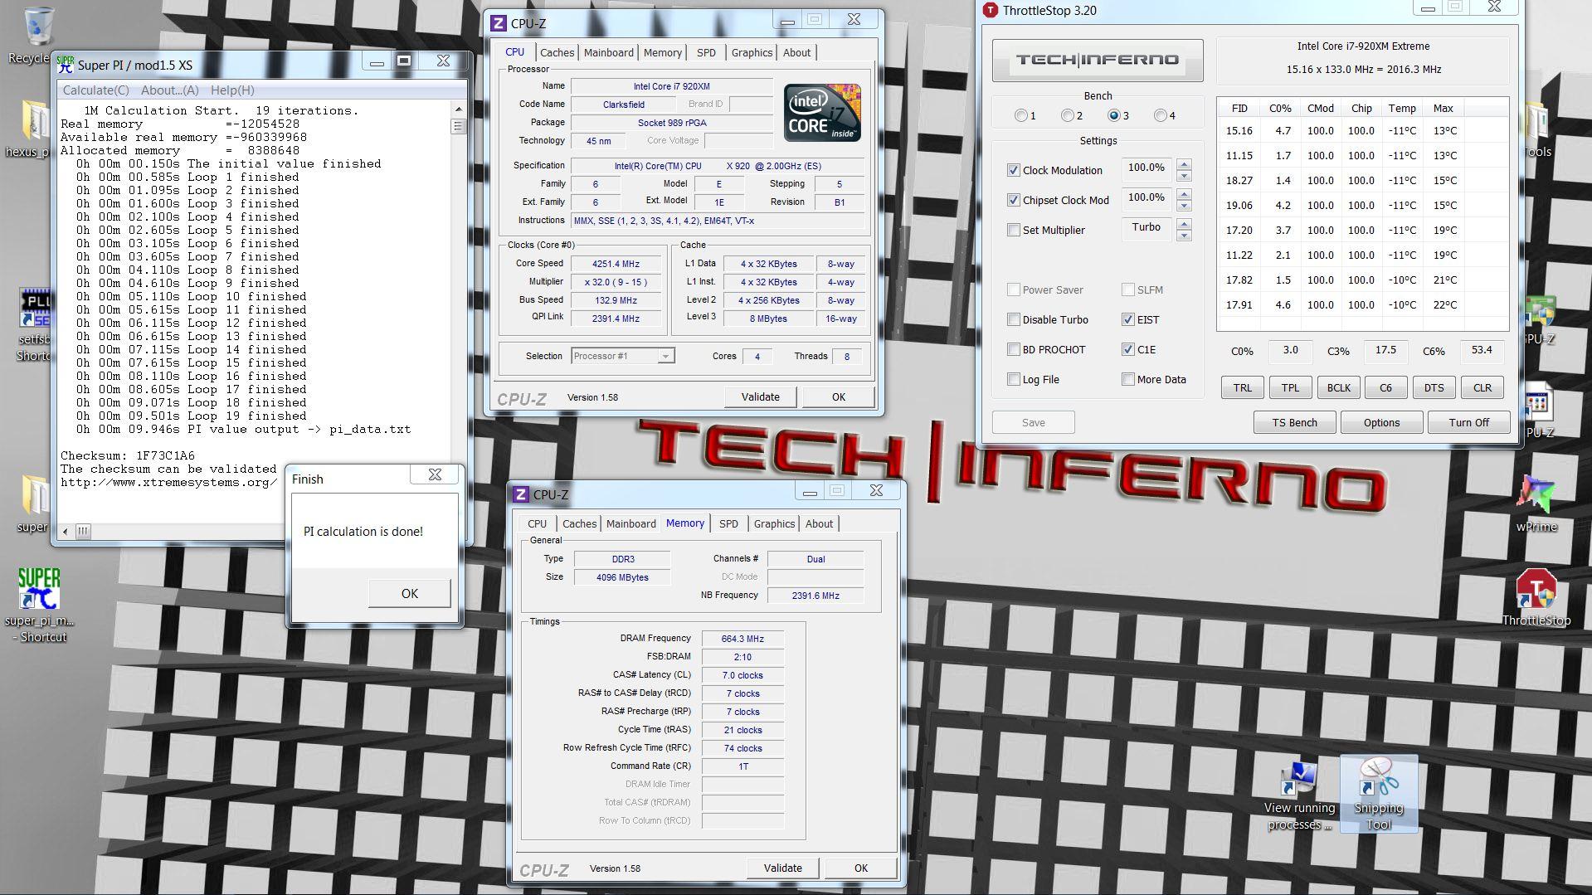Image resolution: width=1592 pixels, height=895 pixels.
Task: Click the Core Speed 4251.4 MHz field
Action: [x=616, y=264]
